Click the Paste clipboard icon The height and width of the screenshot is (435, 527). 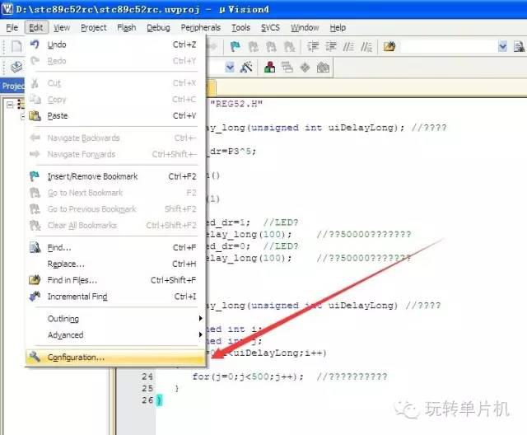(35, 116)
